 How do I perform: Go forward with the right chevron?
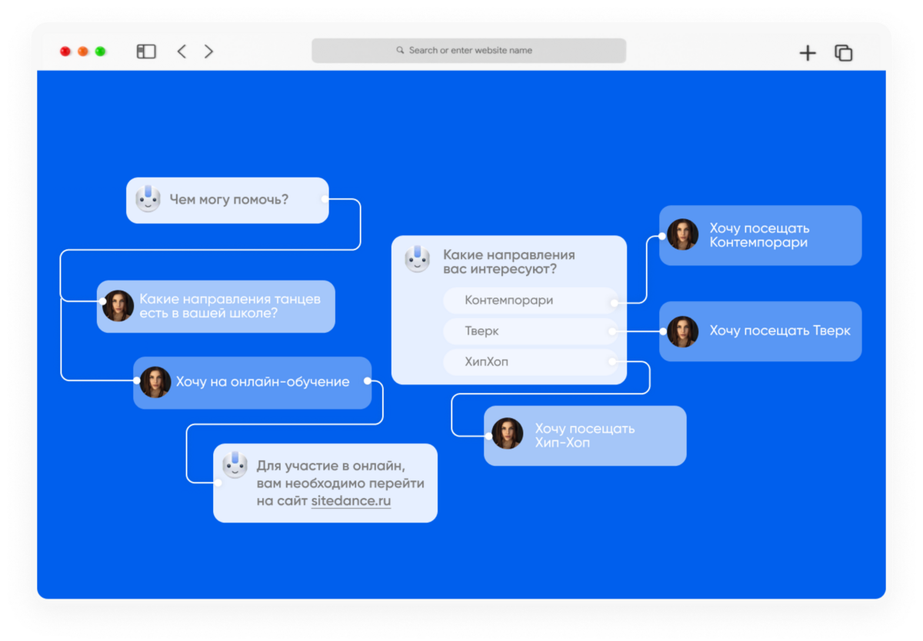[x=208, y=51]
